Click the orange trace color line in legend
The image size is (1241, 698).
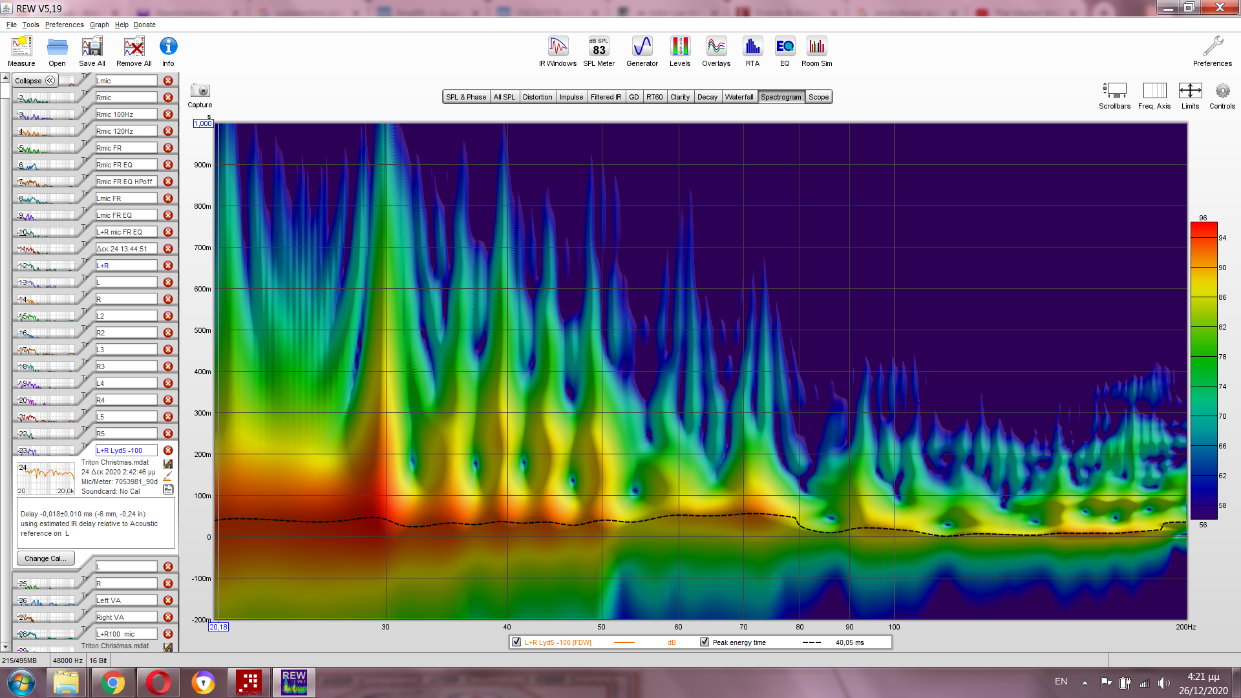pyautogui.click(x=624, y=642)
